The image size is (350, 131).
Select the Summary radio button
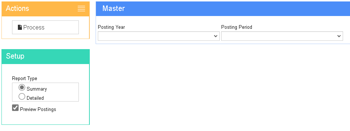22,87
